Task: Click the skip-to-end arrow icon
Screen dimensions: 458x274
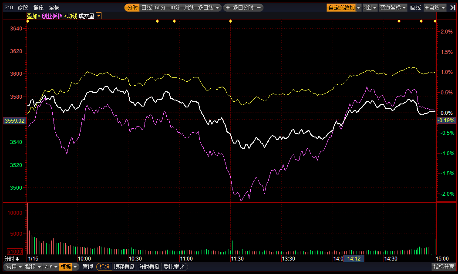Action: tap(452, 7)
